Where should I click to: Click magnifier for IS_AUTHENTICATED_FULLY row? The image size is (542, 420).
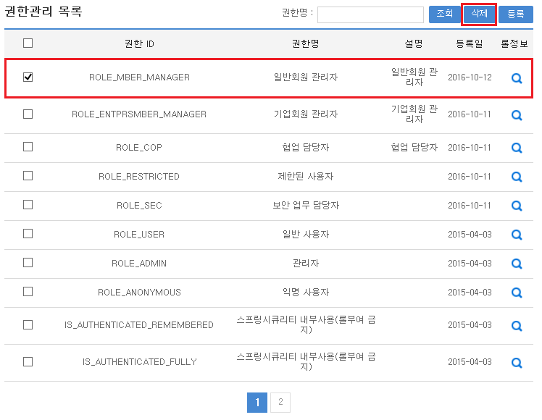517,363
